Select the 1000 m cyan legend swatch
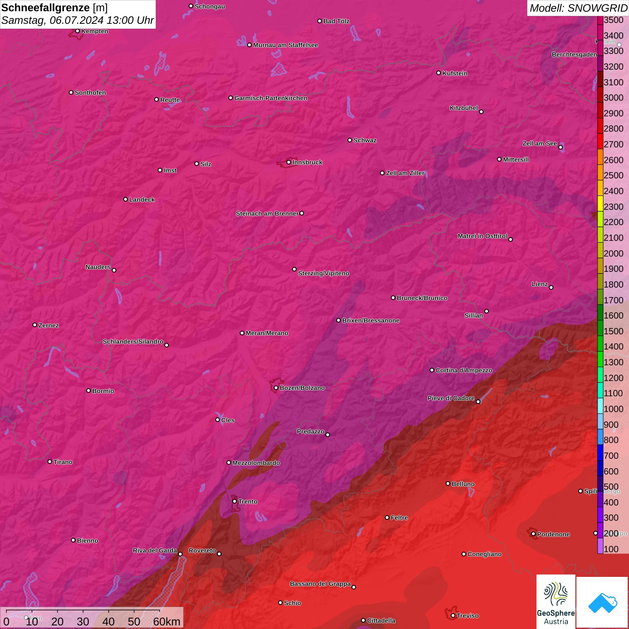Screen dimensions: 629x629 [x=600, y=406]
